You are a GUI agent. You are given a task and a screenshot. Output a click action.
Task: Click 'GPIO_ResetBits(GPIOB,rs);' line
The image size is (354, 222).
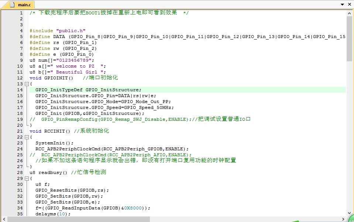[72, 190]
